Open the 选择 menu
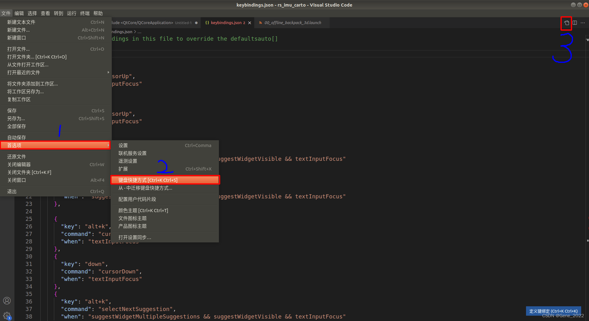The image size is (589, 321). pyautogui.click(x=32, y=13)
